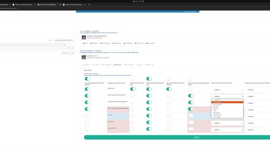
Task: Click first thumbs-up button in record toolbar
Action: click(x=85, y=43)
